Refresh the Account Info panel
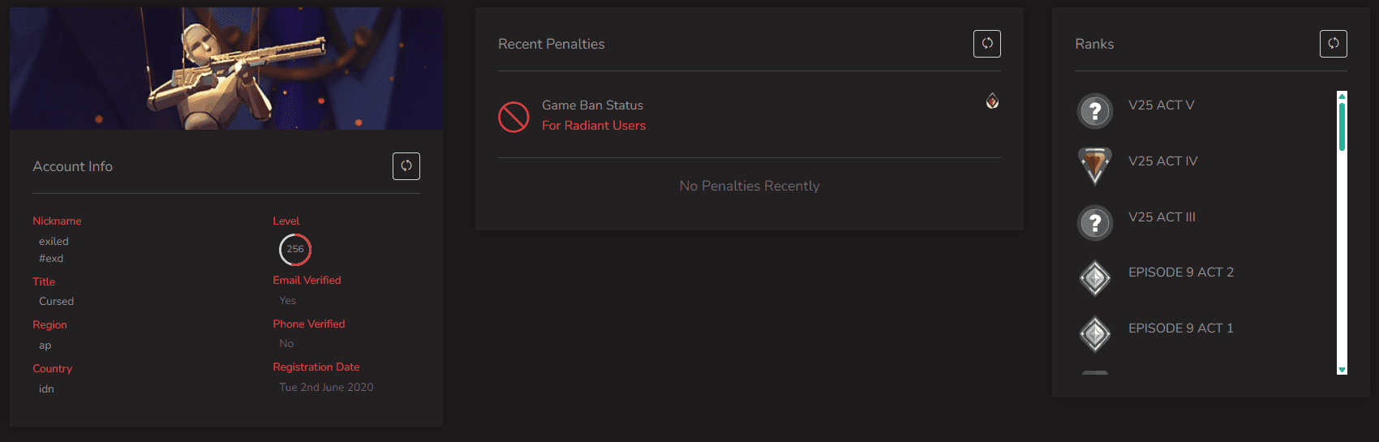This screenshot has width=1379, height=442. [x=406, y=166]
